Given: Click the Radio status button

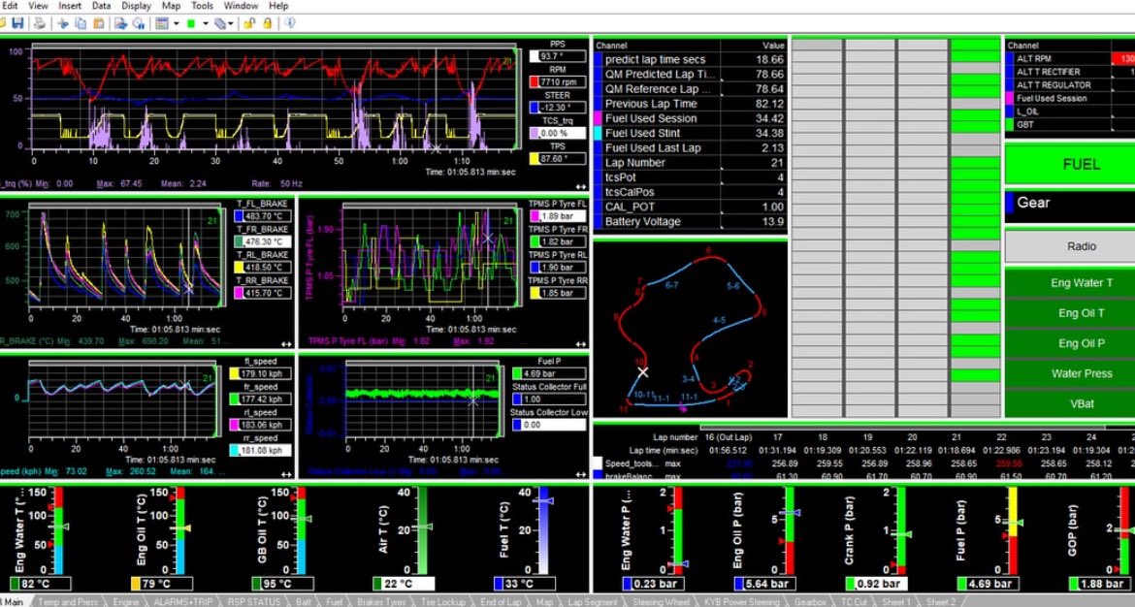Looking at the screenshot, I should (1071, 246).
